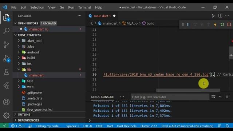Click debug Step Out button
This screenshot has height=131, width=233.
coord(209,24)
